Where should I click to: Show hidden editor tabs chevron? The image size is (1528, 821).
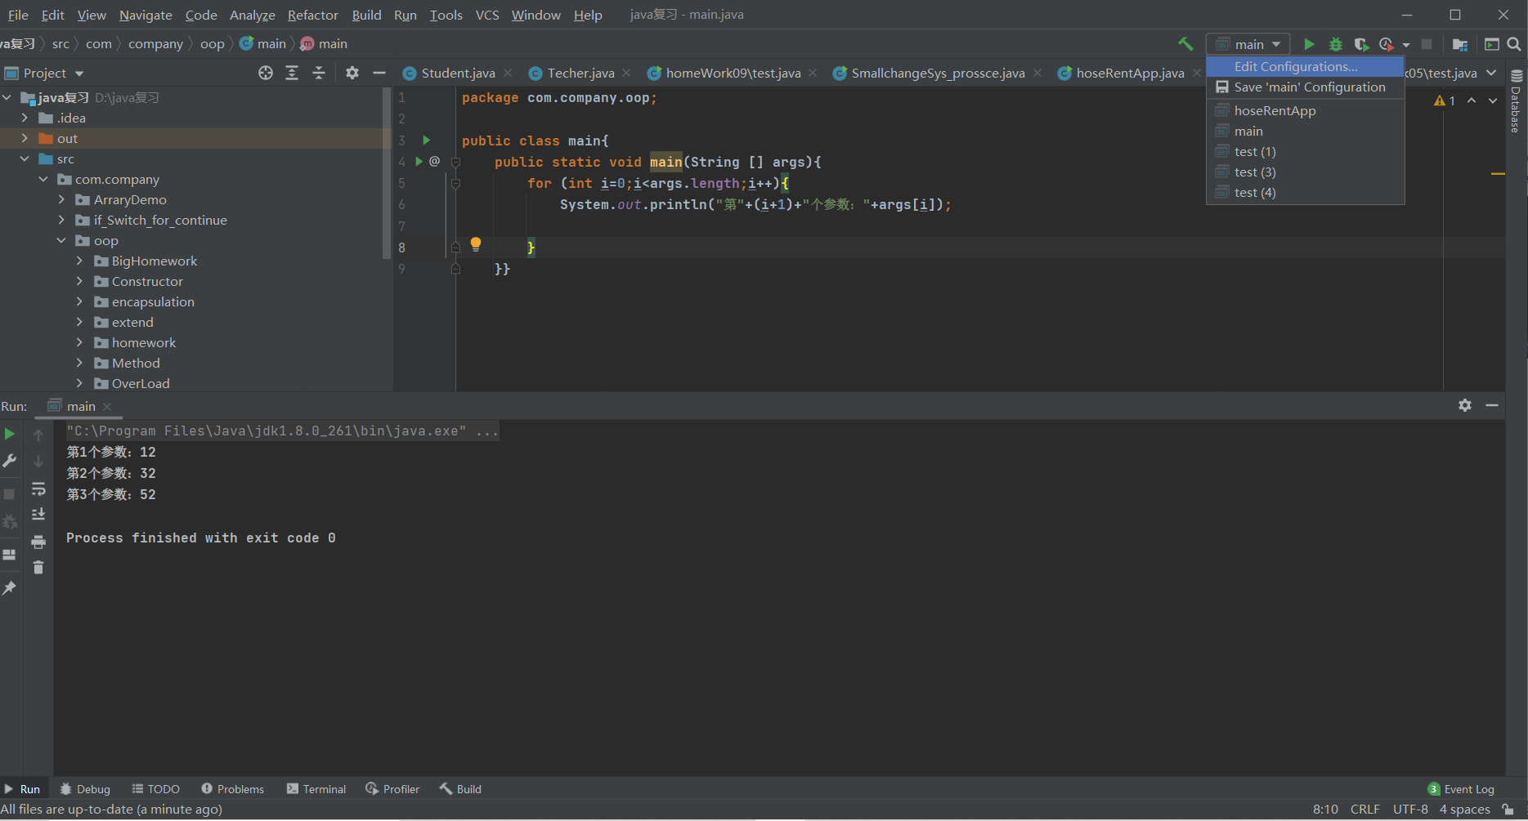[1491, 73]
